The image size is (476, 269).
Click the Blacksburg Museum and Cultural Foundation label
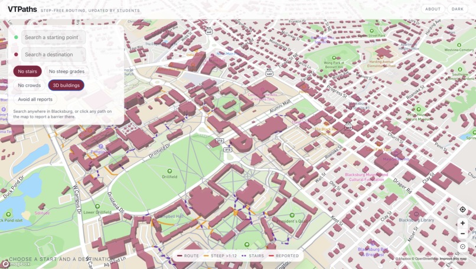tap(366, 177)
